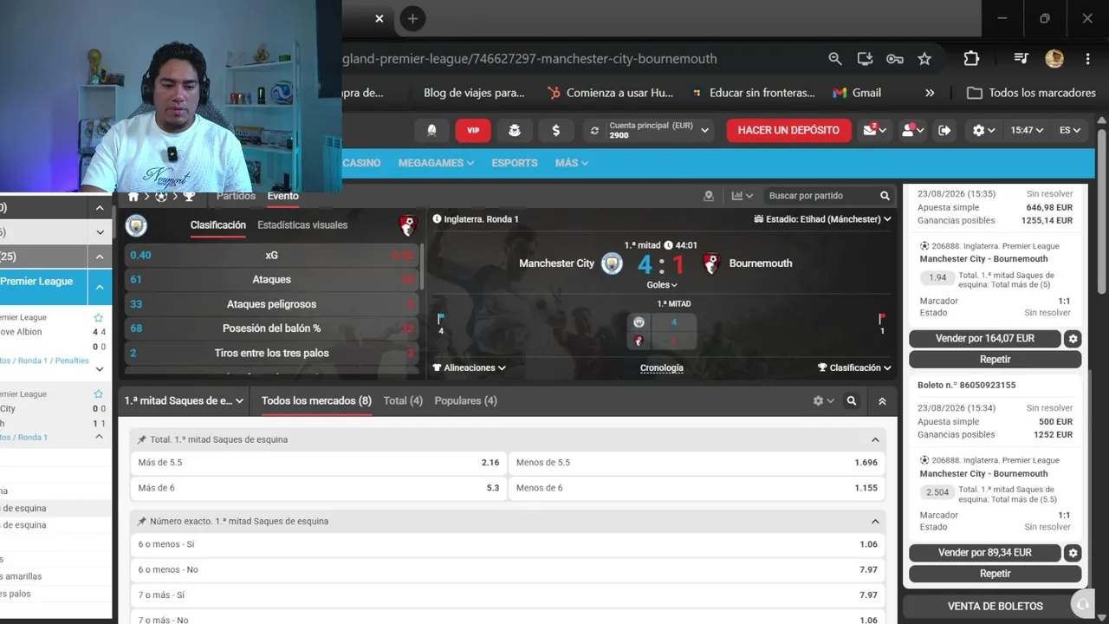Open the Cronología link
1109x624 pixels.
click(x=662, y=367)
